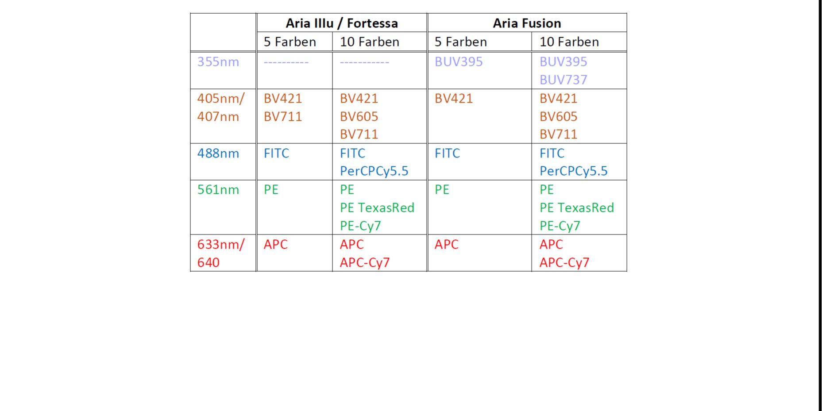
Task: Select APC-Cy7 in the Aria Fusion column
Action: pos(564,262)
